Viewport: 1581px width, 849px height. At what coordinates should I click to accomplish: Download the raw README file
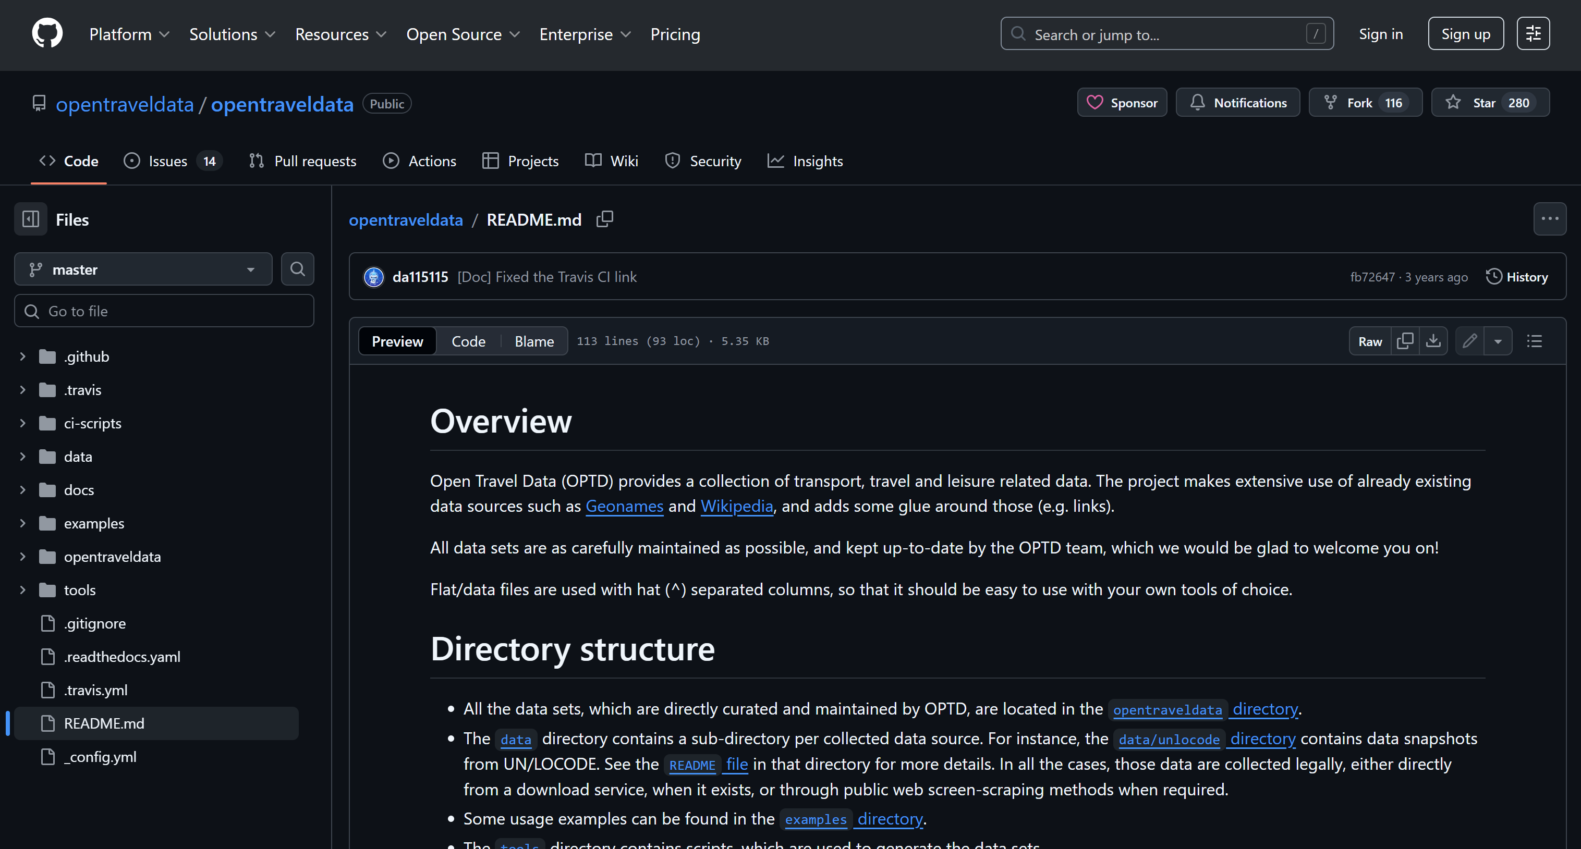tap(1434, 340)
